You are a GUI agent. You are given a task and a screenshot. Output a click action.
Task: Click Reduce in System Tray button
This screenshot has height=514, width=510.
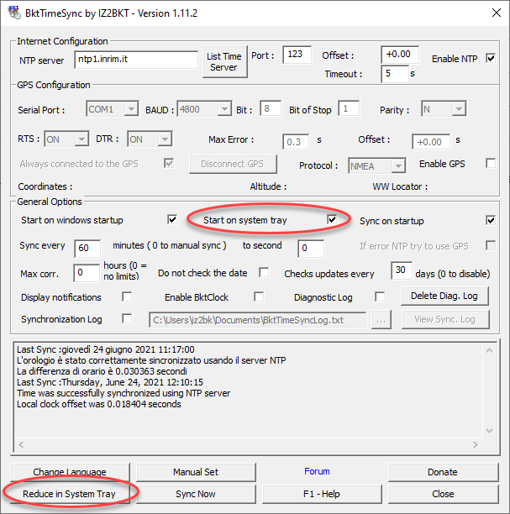pyautogui.click(x=70, y=494)
